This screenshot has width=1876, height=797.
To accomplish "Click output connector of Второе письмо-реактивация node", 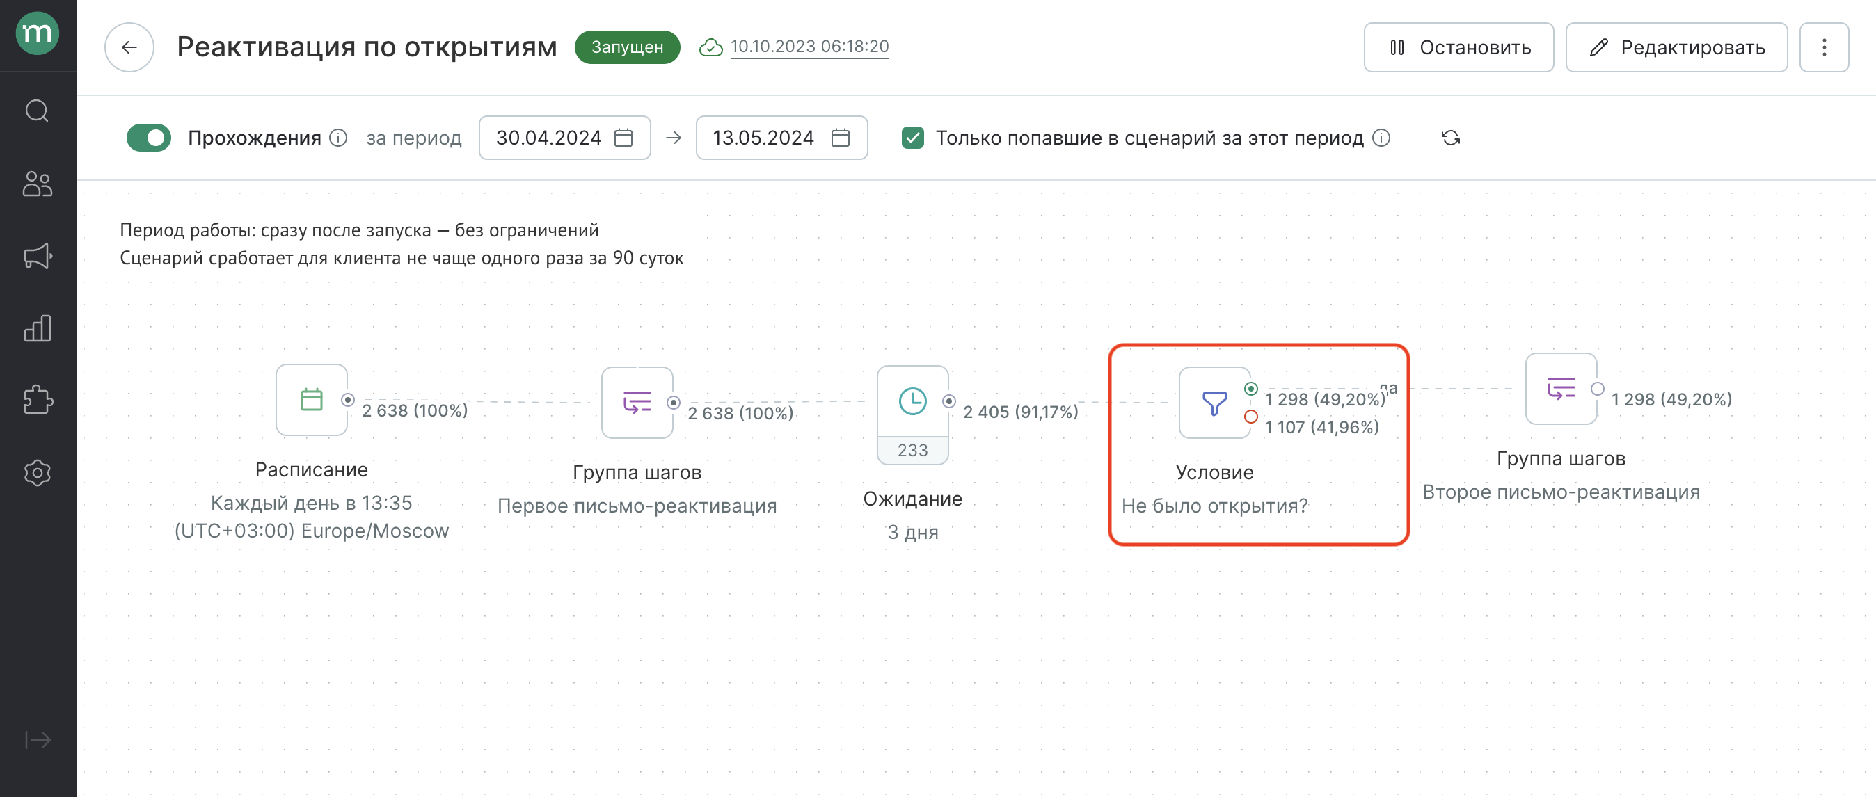I will [x=1597, y=389].
